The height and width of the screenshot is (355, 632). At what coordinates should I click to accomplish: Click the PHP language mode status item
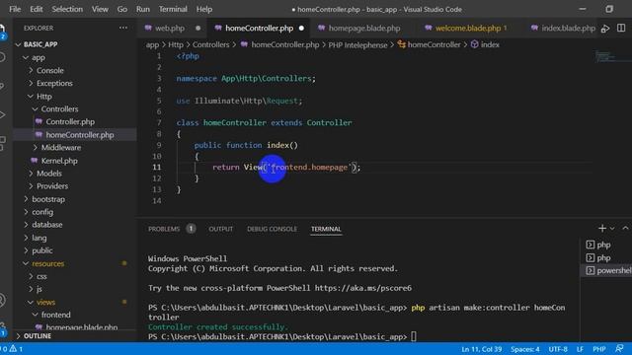pyautogui.click(x=599, y=349)
